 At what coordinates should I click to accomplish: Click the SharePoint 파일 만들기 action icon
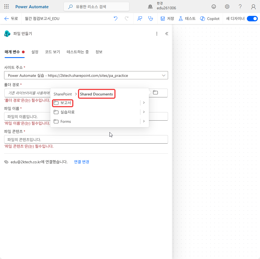pos(7,34)
